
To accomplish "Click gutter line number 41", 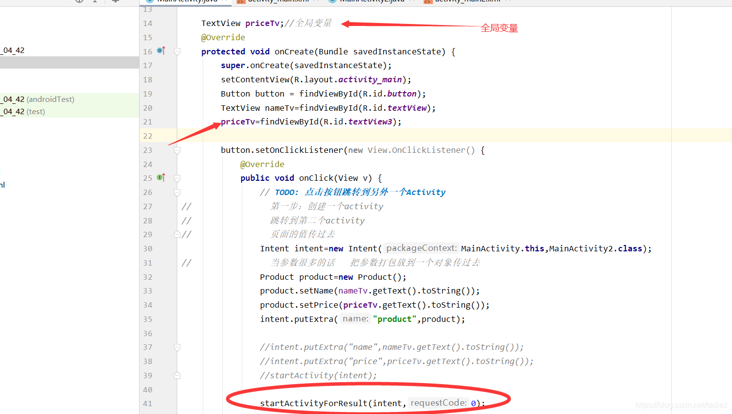I will point(147,403).
